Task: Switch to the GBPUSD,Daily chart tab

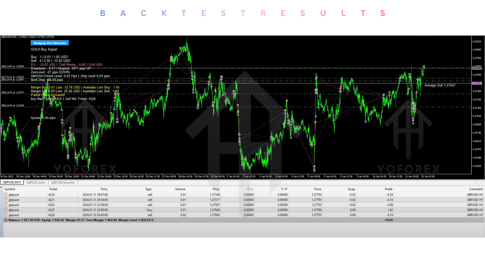Action: point(36,182)
